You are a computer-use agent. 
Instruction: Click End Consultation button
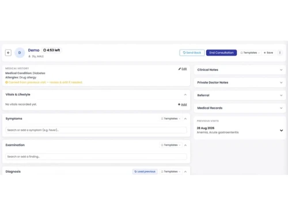click(221, 52)
